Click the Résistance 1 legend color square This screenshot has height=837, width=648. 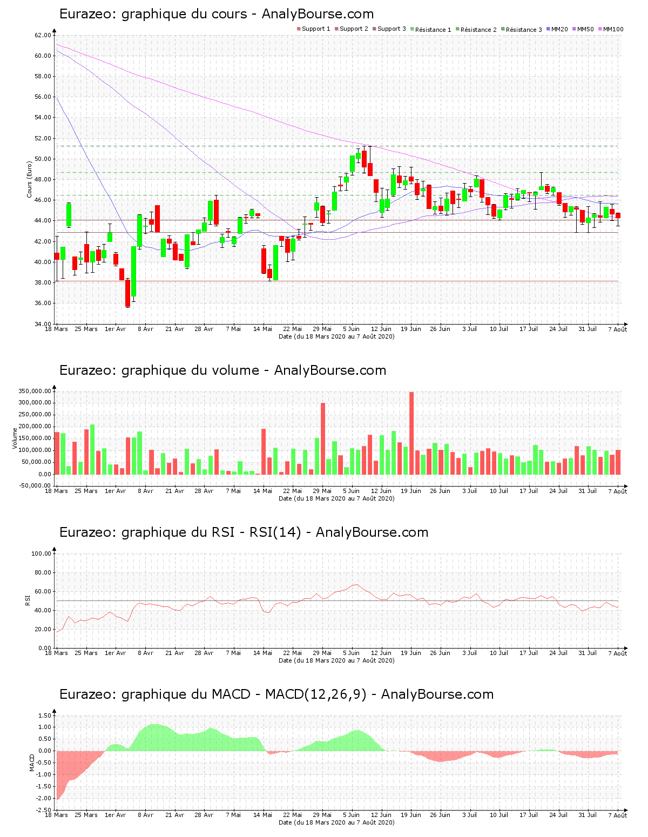(412, 29)
